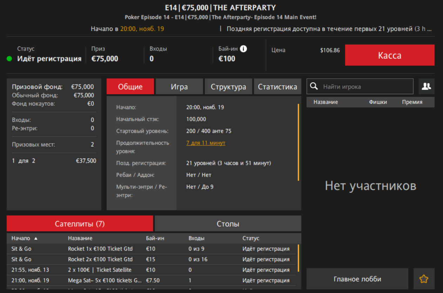The height and width of the screenshot is (293, 443).
Task: Click the players group icon
Action: click(x=427, y=86)
